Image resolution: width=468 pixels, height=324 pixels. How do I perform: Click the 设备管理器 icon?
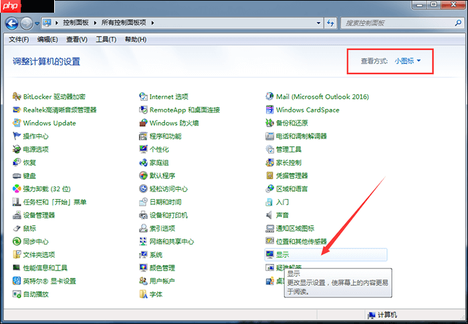coord(17,215)
